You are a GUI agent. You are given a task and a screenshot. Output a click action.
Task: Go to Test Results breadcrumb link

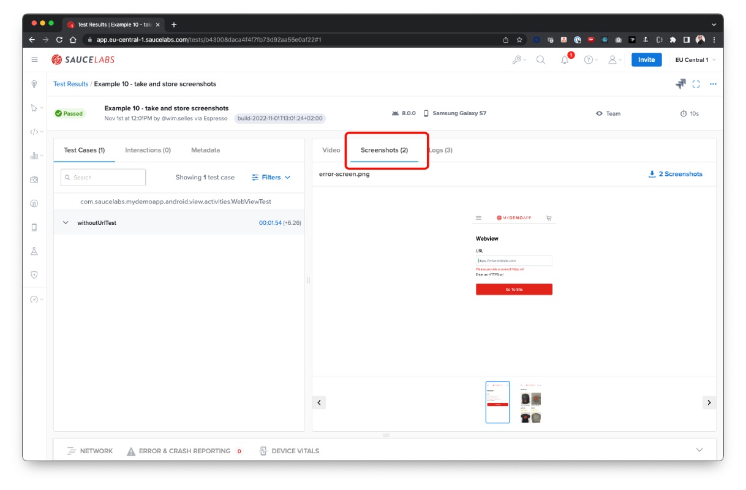[70, 84]
